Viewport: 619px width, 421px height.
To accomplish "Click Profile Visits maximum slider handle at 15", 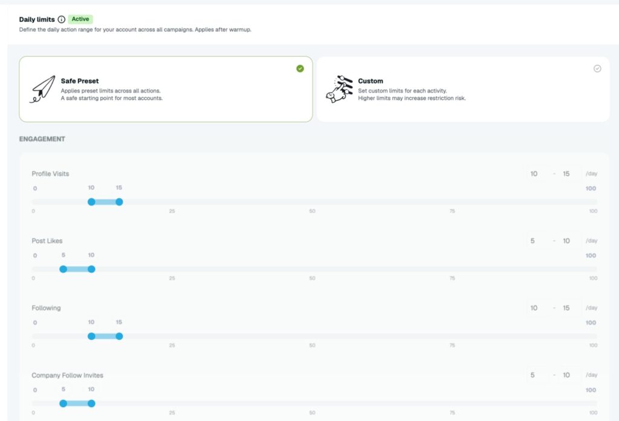I will pyautogui.click(x=119, y=202).
